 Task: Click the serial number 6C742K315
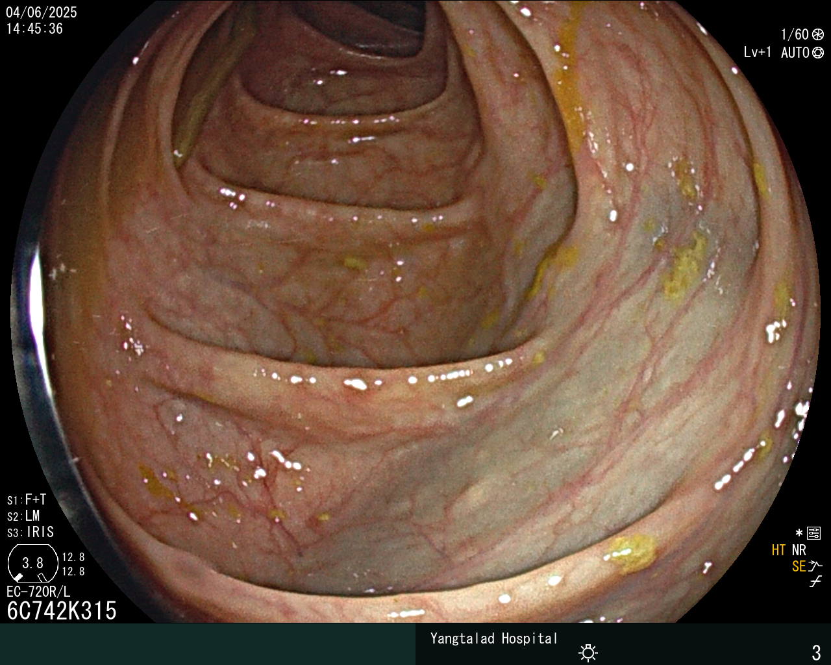point(62,610)
